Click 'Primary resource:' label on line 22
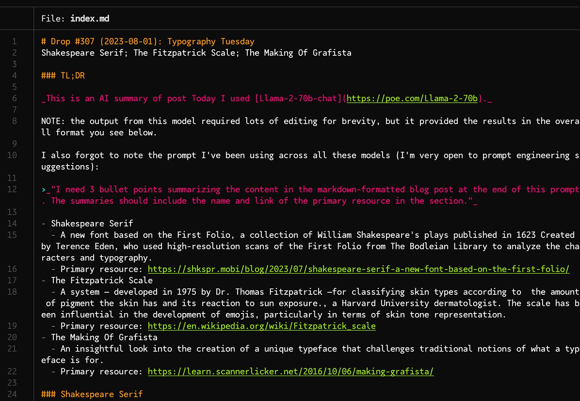This screenshot has height=401, width=580. [x=102, y=371]
